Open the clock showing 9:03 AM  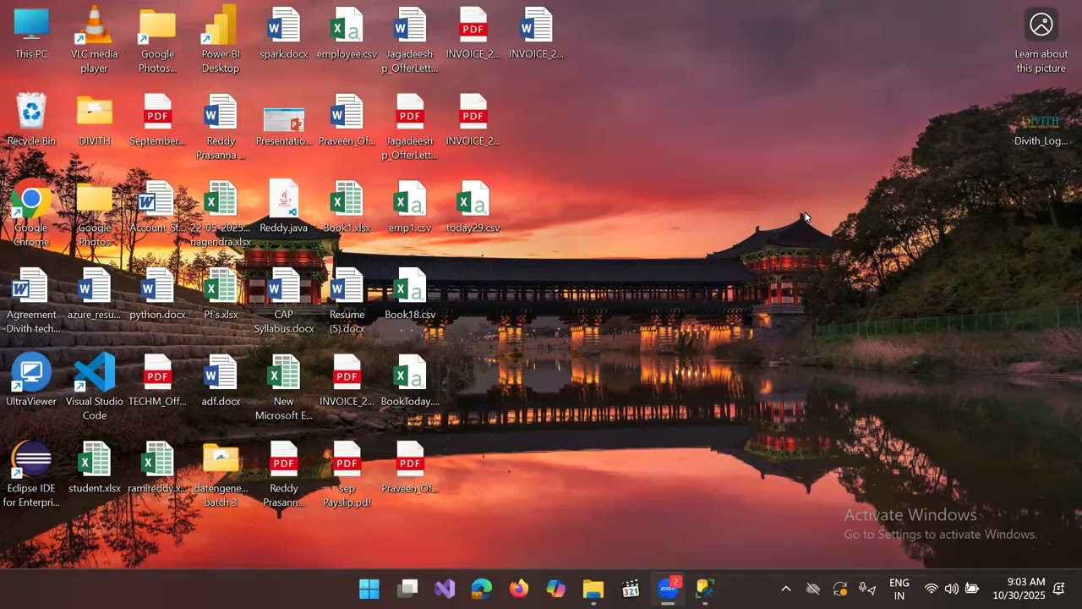[x=1019, y=590]
